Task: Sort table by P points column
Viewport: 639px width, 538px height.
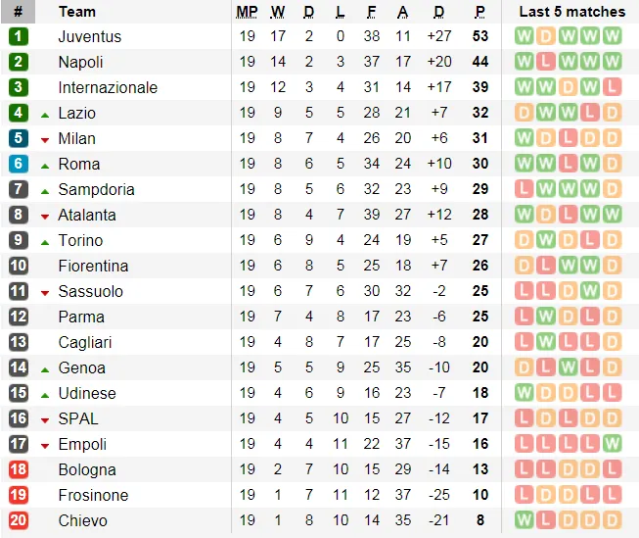Action: [479, 12]
